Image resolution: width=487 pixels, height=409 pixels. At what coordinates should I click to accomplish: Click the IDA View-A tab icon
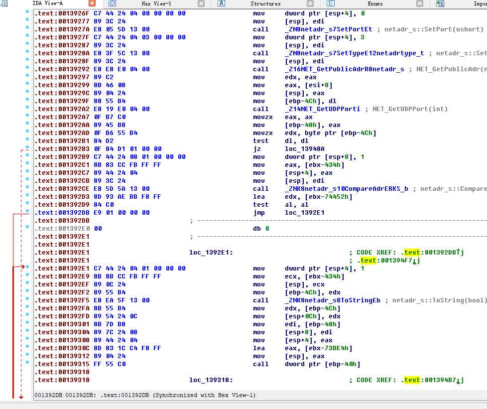tap(3, 3)
